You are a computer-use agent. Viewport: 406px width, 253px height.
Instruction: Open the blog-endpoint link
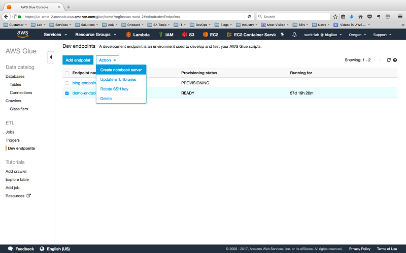84,83
